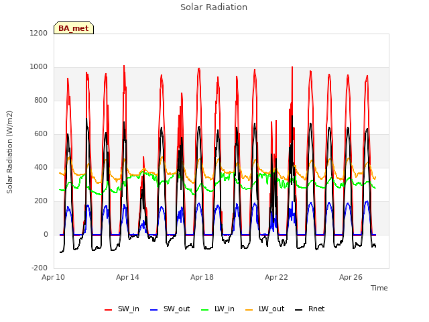Image resolution: width=429 pixels, height=322 pixels.
Task: Click the Apr 14 x-axis label
Action: tap(127, 277)
